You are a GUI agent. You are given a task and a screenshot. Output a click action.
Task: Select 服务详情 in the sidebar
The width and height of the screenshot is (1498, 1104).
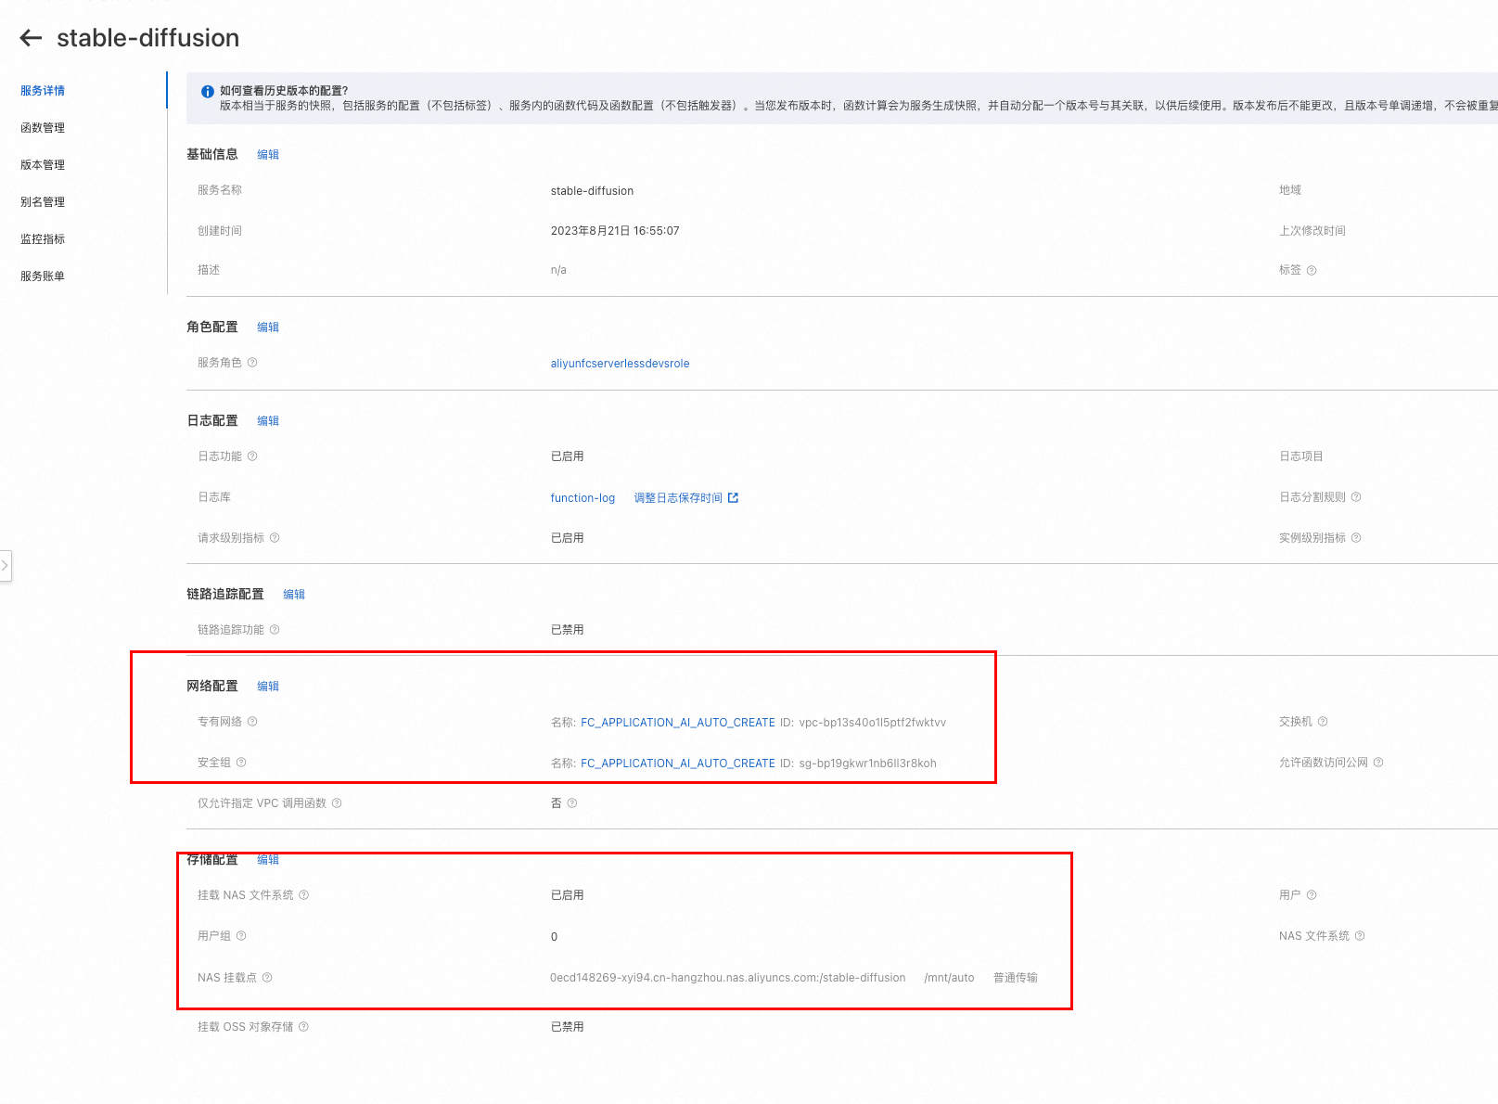43,91
